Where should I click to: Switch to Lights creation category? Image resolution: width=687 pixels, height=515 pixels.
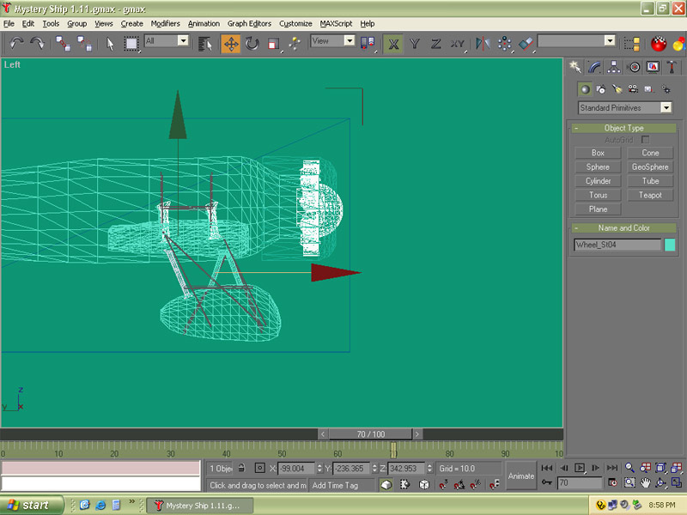point(617,89)
